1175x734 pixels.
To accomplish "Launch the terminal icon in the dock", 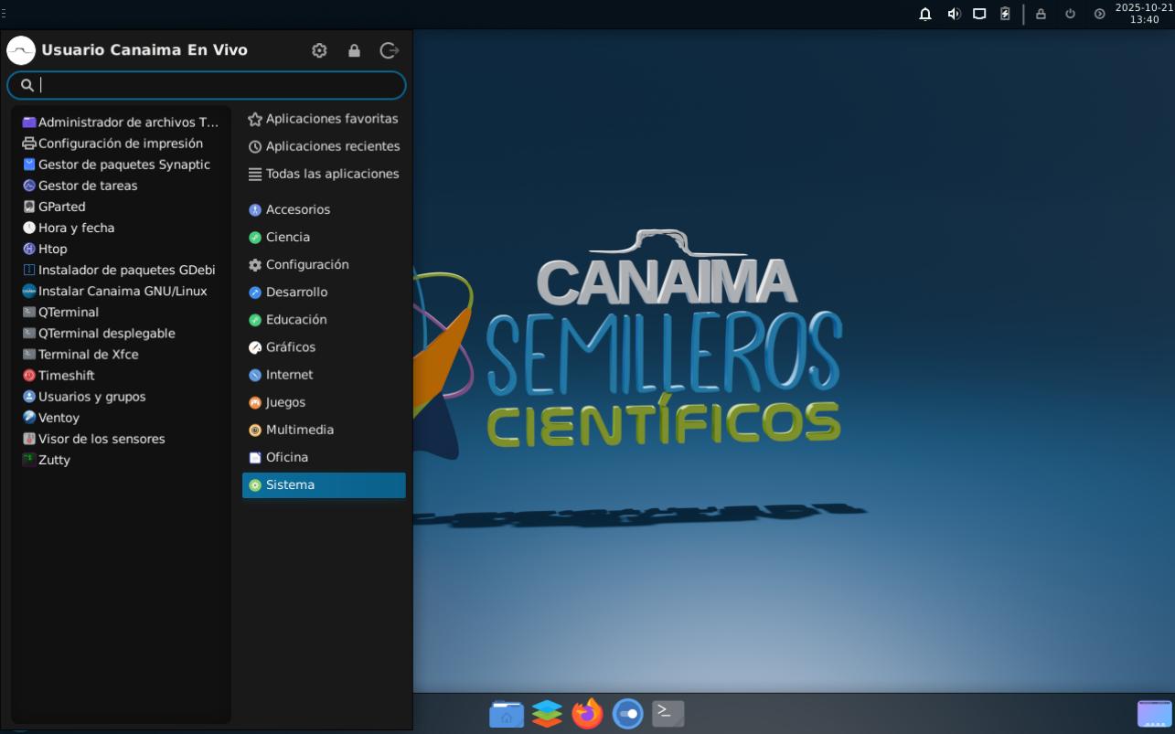I will coord(668,713).
